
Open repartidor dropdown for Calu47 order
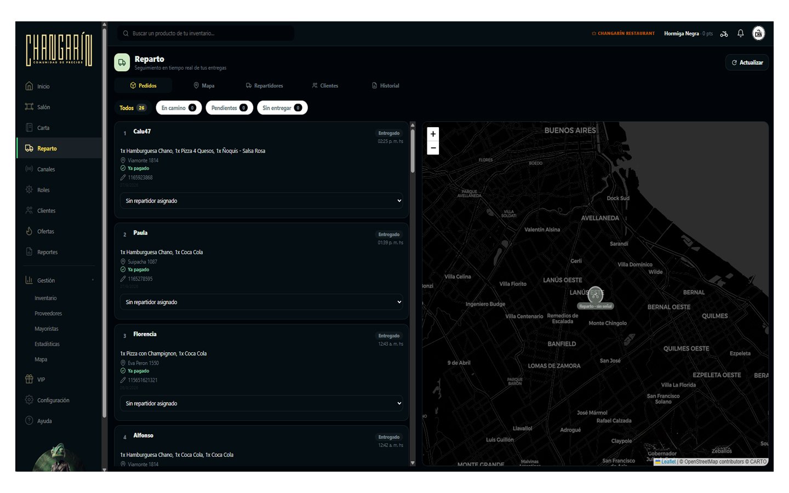pos(261,200)
